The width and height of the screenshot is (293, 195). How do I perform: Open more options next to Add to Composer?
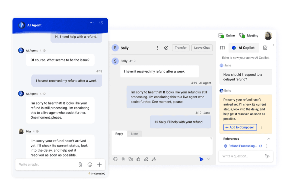tap(261, 128)
